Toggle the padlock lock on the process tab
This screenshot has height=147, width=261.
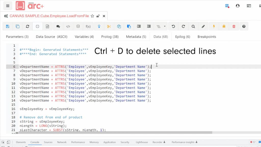coord(98,16)
